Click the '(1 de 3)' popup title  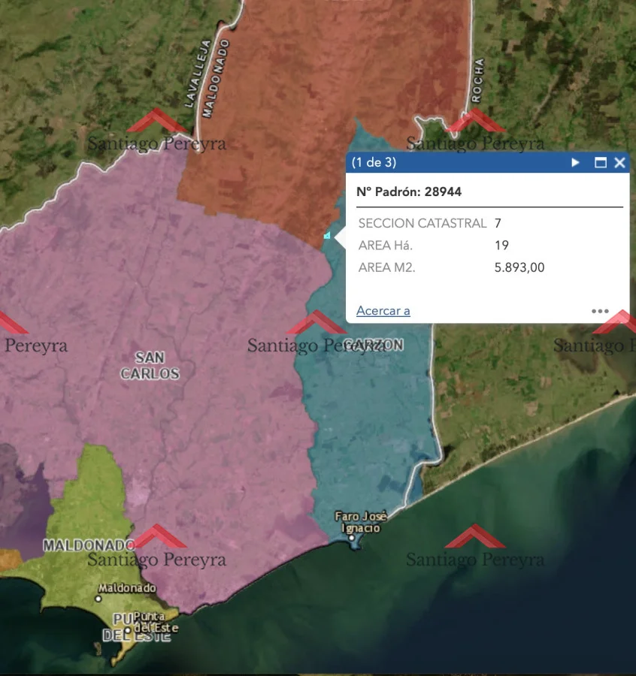click(374, 162)
